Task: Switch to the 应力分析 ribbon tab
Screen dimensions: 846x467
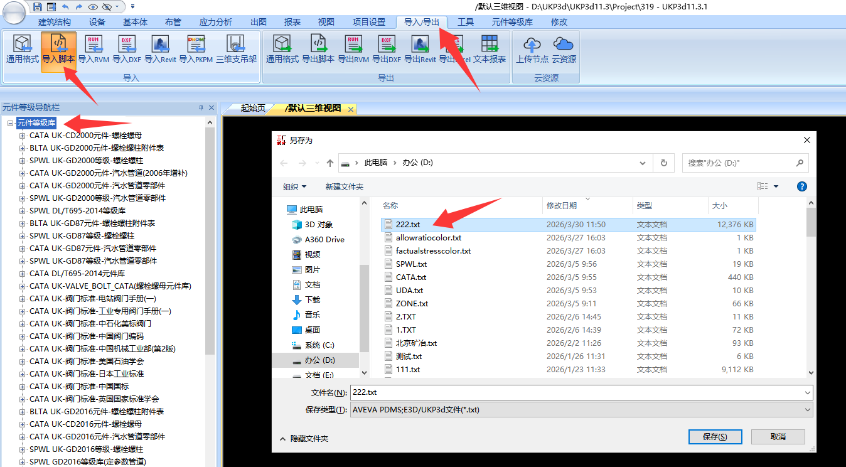Action: tap(215, 22)
